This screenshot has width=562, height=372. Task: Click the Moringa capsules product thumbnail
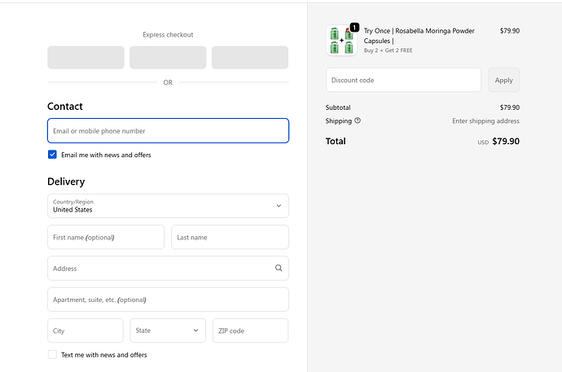coord(341,41)
